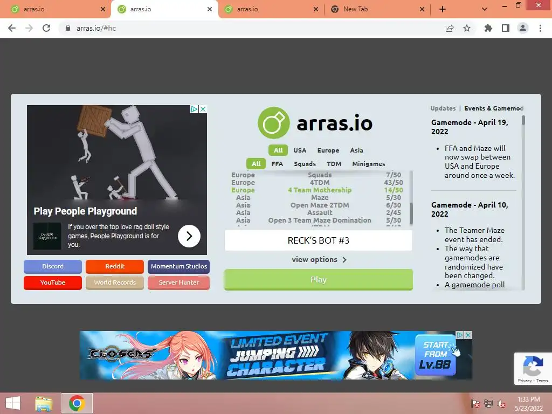The image size is (552, 414).
Task: Click the changelog panel scrollbar
Action: 523,120
